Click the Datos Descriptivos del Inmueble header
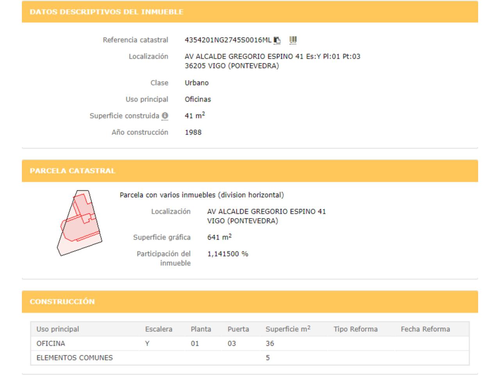The height and width of the screenshot is (375, 500). tap(106, 12)
